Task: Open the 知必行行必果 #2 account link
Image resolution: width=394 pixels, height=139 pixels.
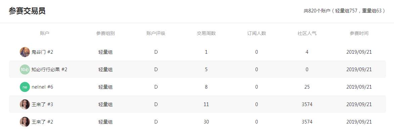Action: tap(49, 69)
